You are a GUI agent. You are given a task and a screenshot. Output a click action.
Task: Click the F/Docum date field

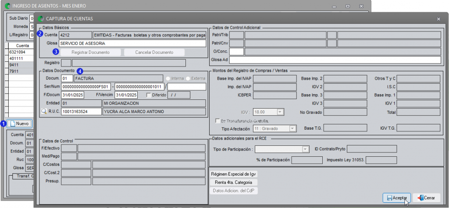click(x=72, y=95)
